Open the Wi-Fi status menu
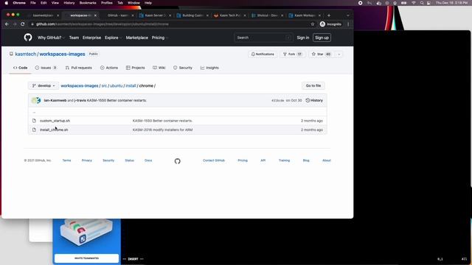The image size is (472, 265). (x=414, y=3)
